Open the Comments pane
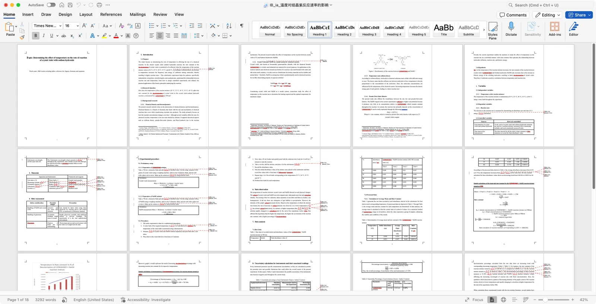596x304 pixels. tap(513, 15)
